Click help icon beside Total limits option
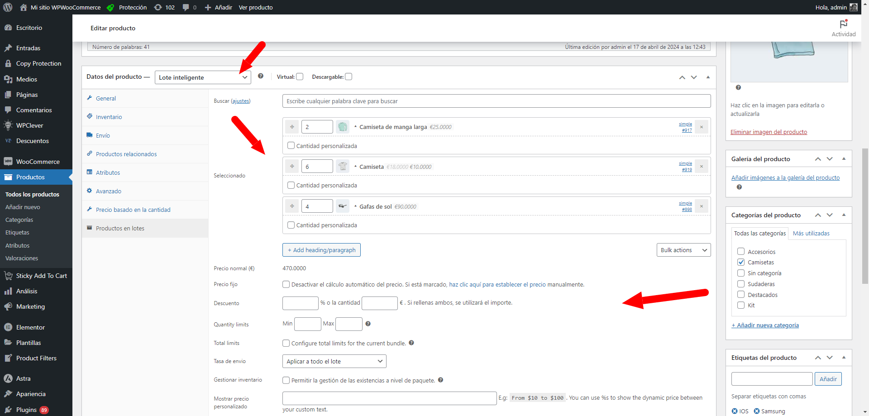 click(411, 343)
